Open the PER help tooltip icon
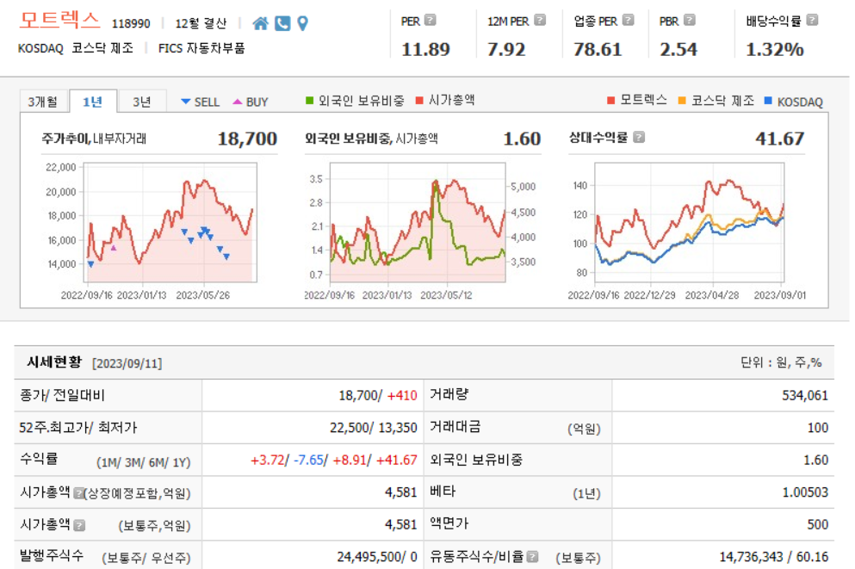Viewport: 855px width, 569px height. click(x=432, y=20)
